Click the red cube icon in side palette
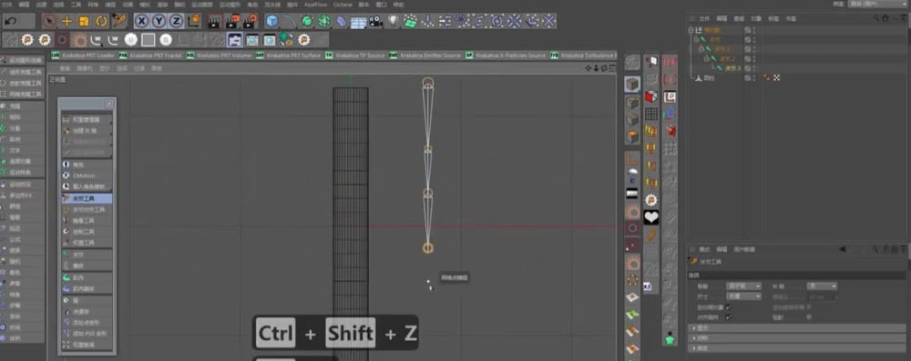 click(x=651, y=95)
